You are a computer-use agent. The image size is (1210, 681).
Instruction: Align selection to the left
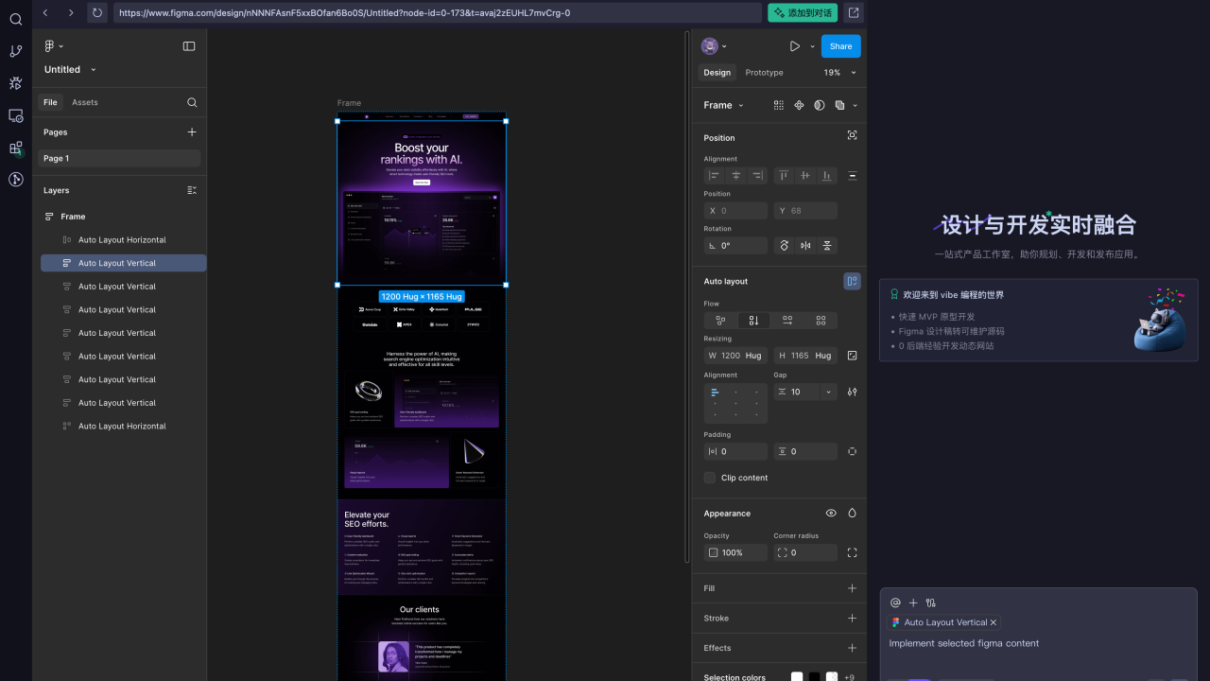pyautogui.click(x=714, y=175)
